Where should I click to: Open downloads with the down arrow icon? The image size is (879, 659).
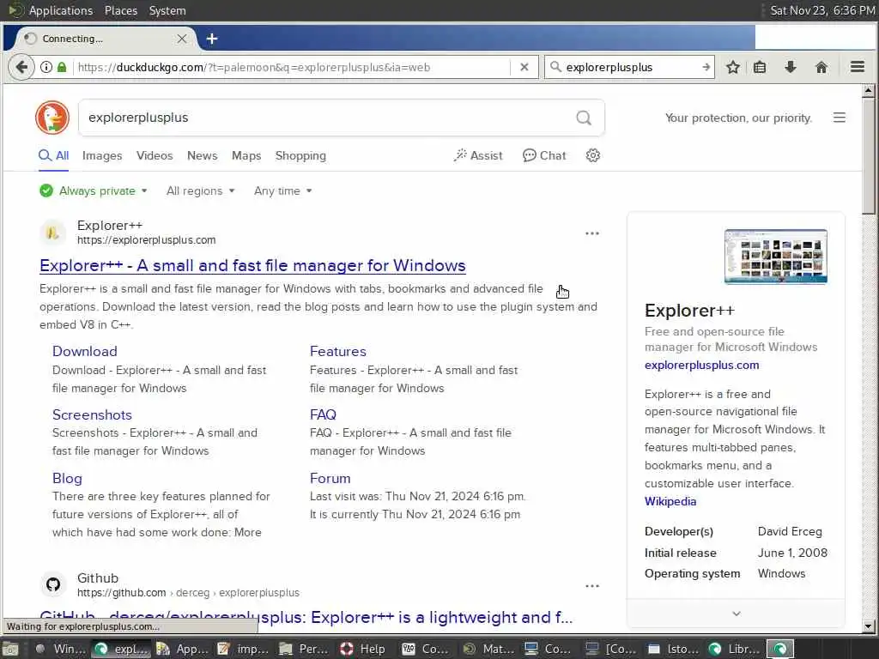[791, 67]
